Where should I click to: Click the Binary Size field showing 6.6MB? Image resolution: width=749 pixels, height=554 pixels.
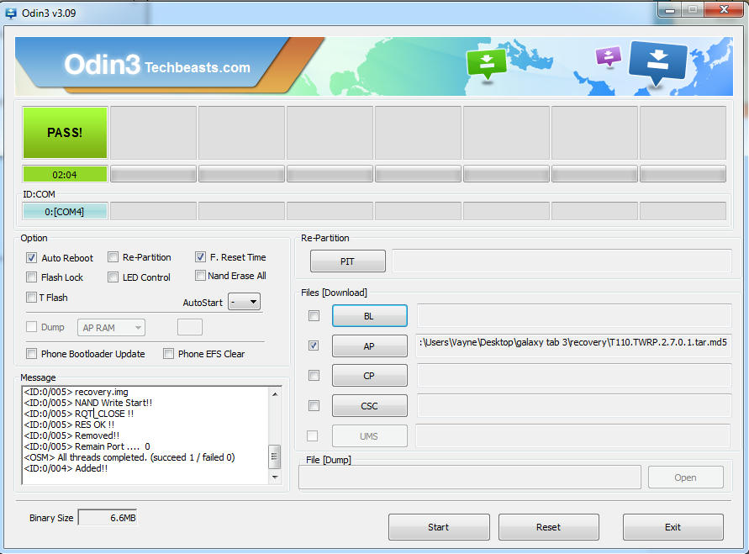click(x=108, y=518)
